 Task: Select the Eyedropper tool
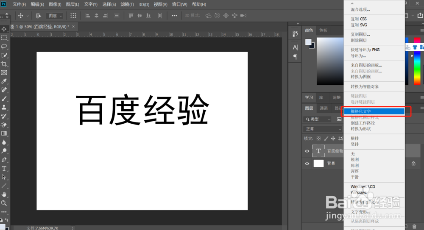[x=4, y=81]
